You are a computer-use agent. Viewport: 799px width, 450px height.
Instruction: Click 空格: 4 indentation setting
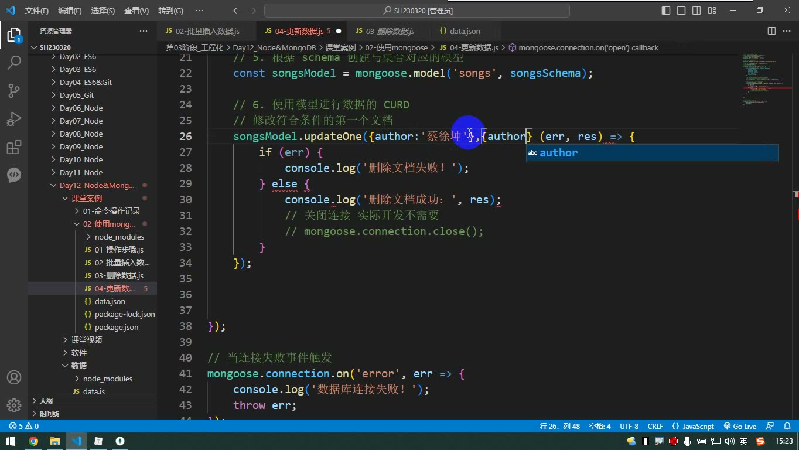click(600, 427)
